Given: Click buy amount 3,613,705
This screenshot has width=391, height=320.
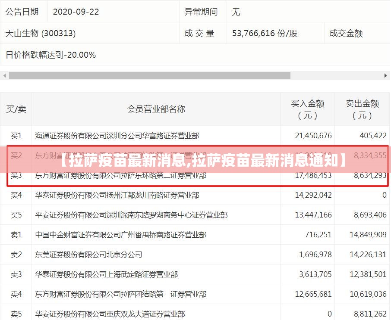Looking at the screenshot, I should pos(315,274).
